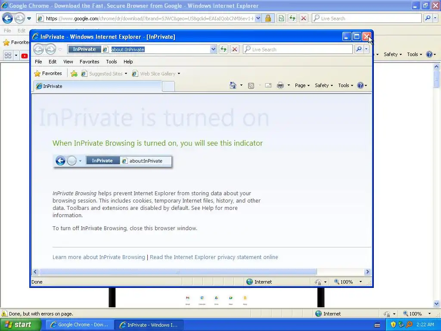Click the InPrivate horizontal scrollbar thumb
Screen dimensions: 441x331
tap(178, 272)
